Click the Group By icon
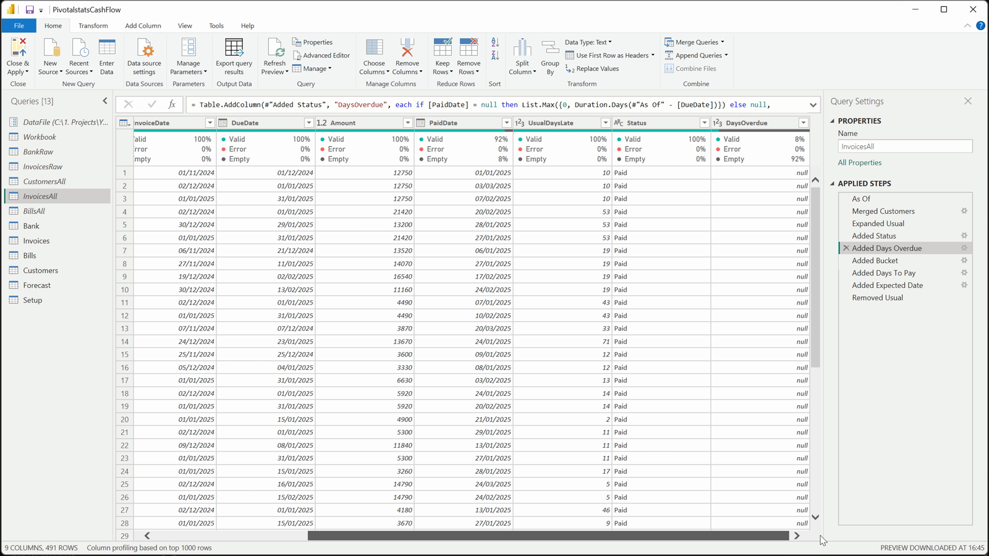The height and width of the screenshot is (556, 989). pyautogui.click(x=550, y=48)
